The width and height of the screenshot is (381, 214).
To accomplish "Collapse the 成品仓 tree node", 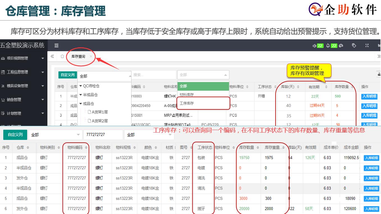I will point(81,104).
